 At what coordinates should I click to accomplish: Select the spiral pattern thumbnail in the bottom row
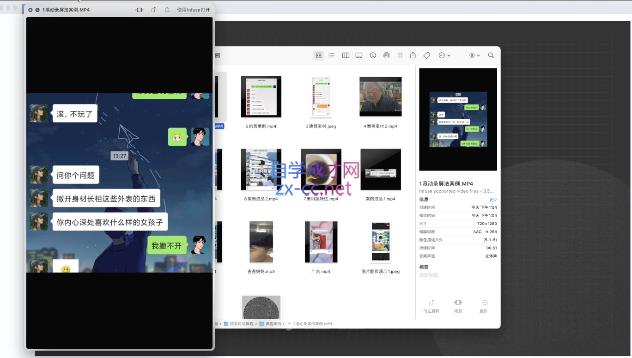point(261,307)
